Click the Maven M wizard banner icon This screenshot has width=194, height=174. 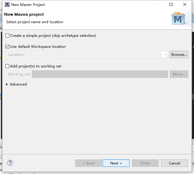pos(178,18)
